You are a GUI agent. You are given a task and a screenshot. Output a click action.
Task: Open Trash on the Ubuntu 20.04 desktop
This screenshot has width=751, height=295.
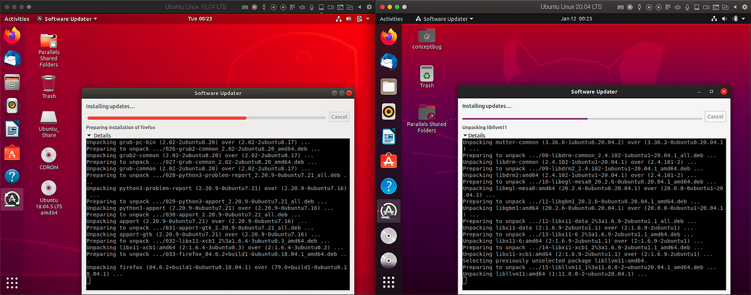[427, 77]
